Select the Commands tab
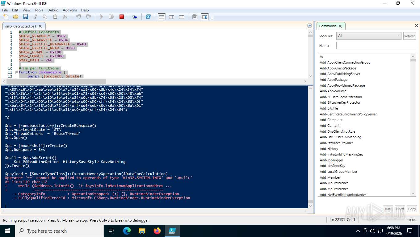Image resolution: width=420 pixels, height=237 pixels. coord(328,26)
